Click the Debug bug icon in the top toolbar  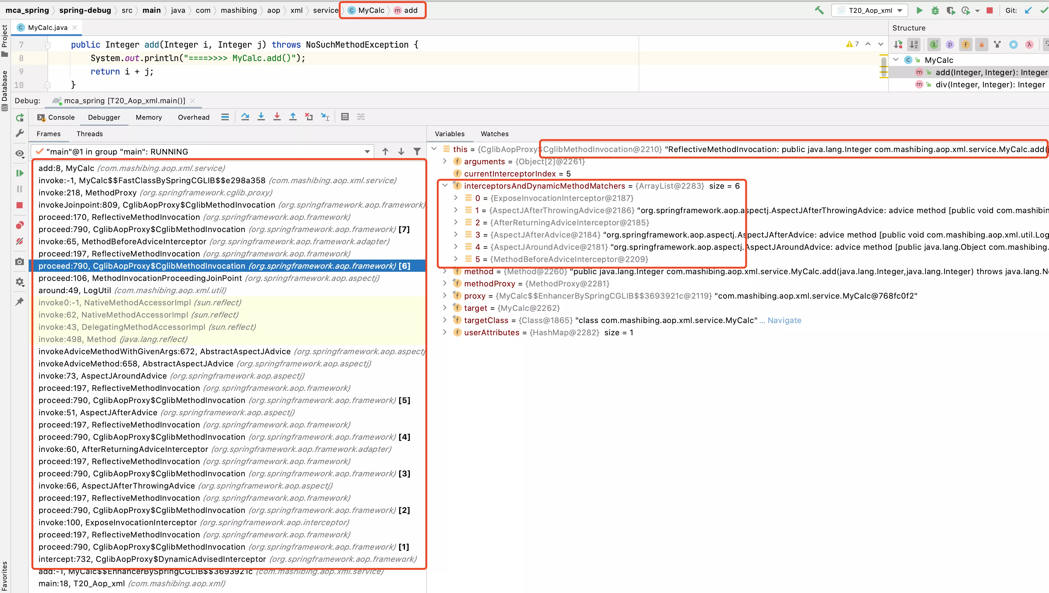coord(935,11)
